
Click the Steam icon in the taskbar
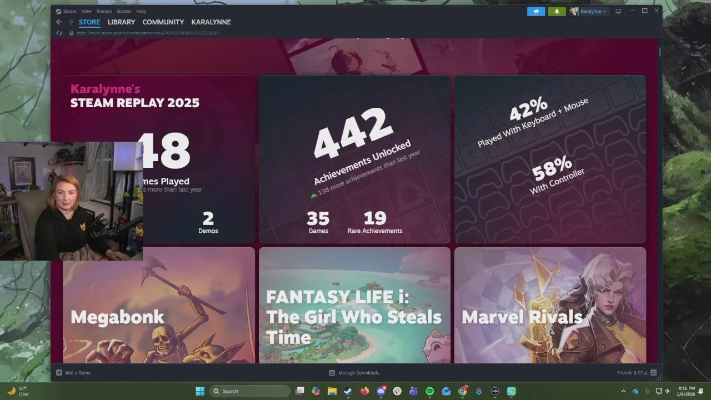coord(348,391)
